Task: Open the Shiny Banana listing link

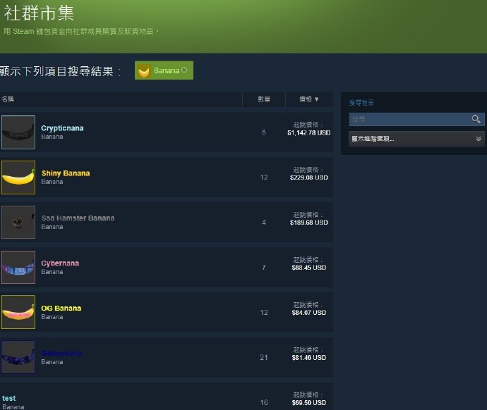Action: coord(66,173)
